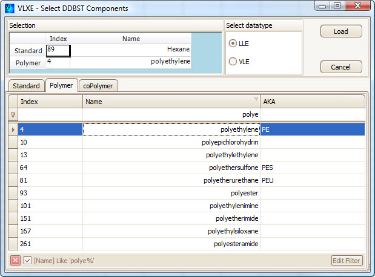Open the coPolymer tab
Screen dimensions: 375x277
pos(99,86)
